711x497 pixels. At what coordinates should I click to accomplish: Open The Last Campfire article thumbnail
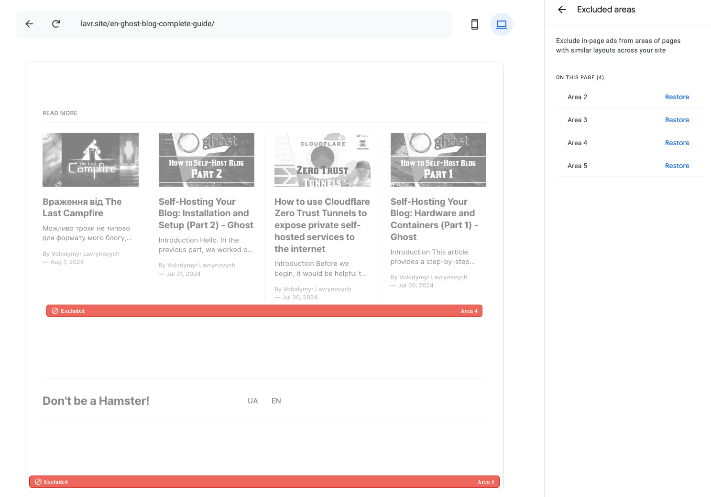coord(90,159)
